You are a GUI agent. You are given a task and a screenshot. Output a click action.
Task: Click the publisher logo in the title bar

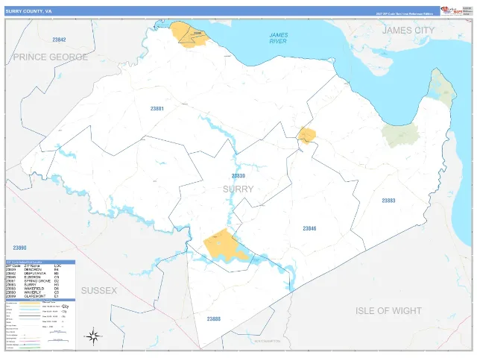452,10
